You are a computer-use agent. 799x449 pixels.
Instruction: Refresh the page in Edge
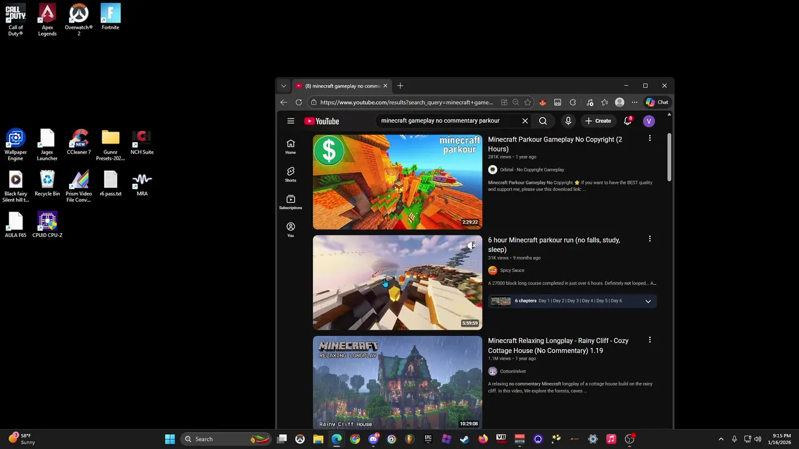click(298, 102)
